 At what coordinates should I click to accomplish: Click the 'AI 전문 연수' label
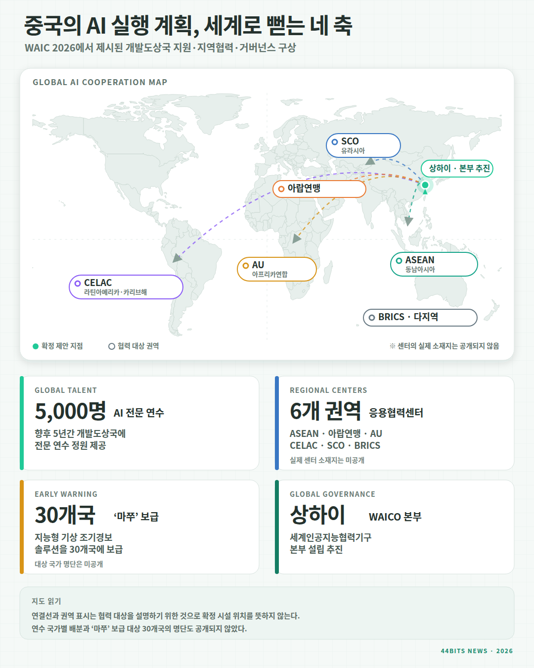point(139,413)
